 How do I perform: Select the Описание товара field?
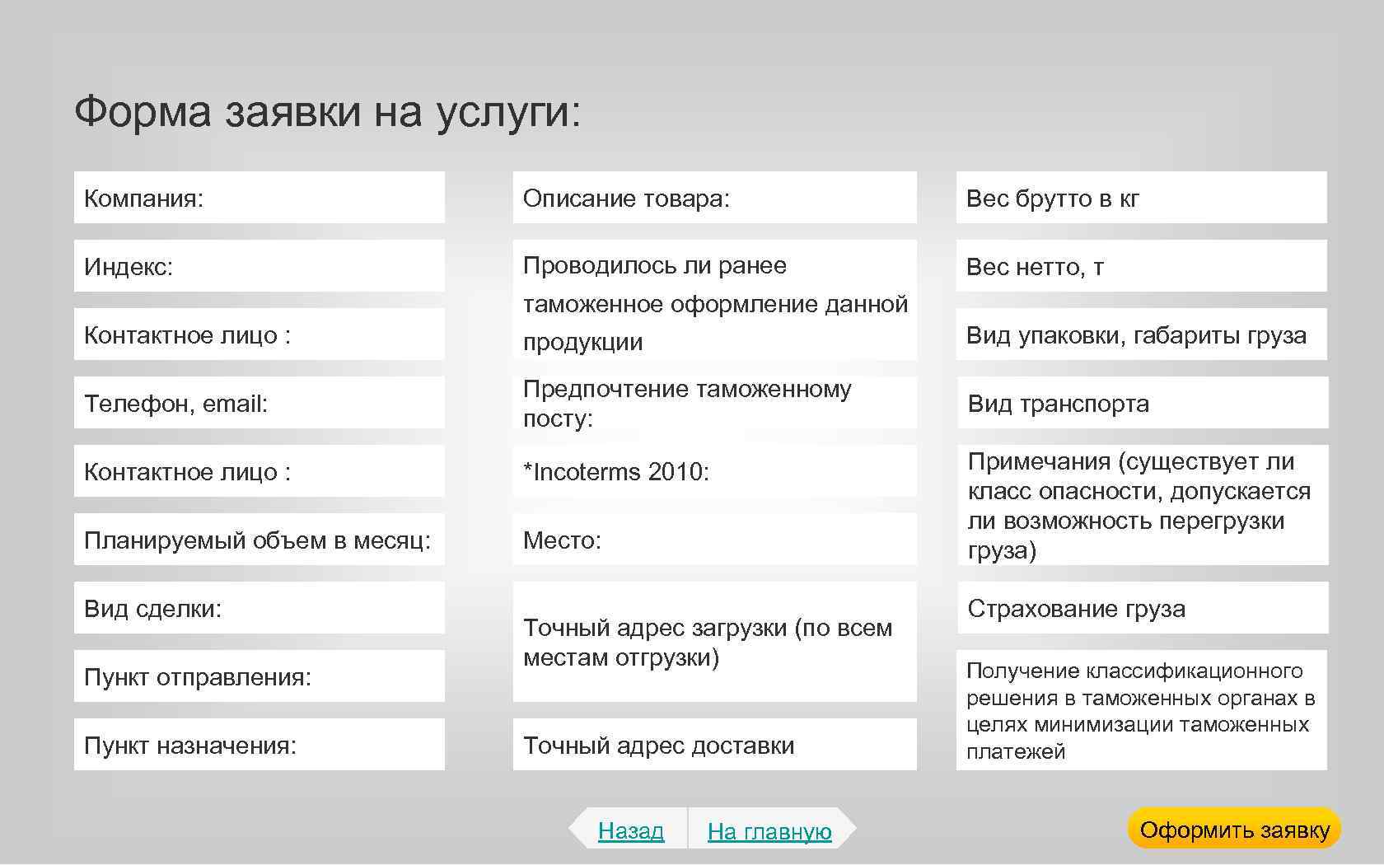click(x=714, y=198)
